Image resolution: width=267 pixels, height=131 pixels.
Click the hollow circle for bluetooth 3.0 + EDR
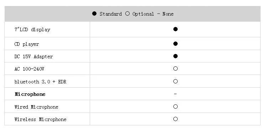coord(176,81)
